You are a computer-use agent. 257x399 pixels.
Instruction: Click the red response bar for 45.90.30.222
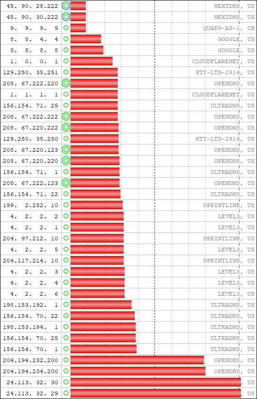point(78,17)
